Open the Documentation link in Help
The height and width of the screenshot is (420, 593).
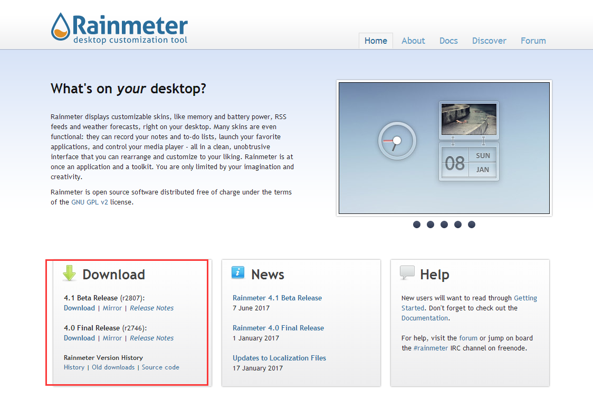[425, 318]
